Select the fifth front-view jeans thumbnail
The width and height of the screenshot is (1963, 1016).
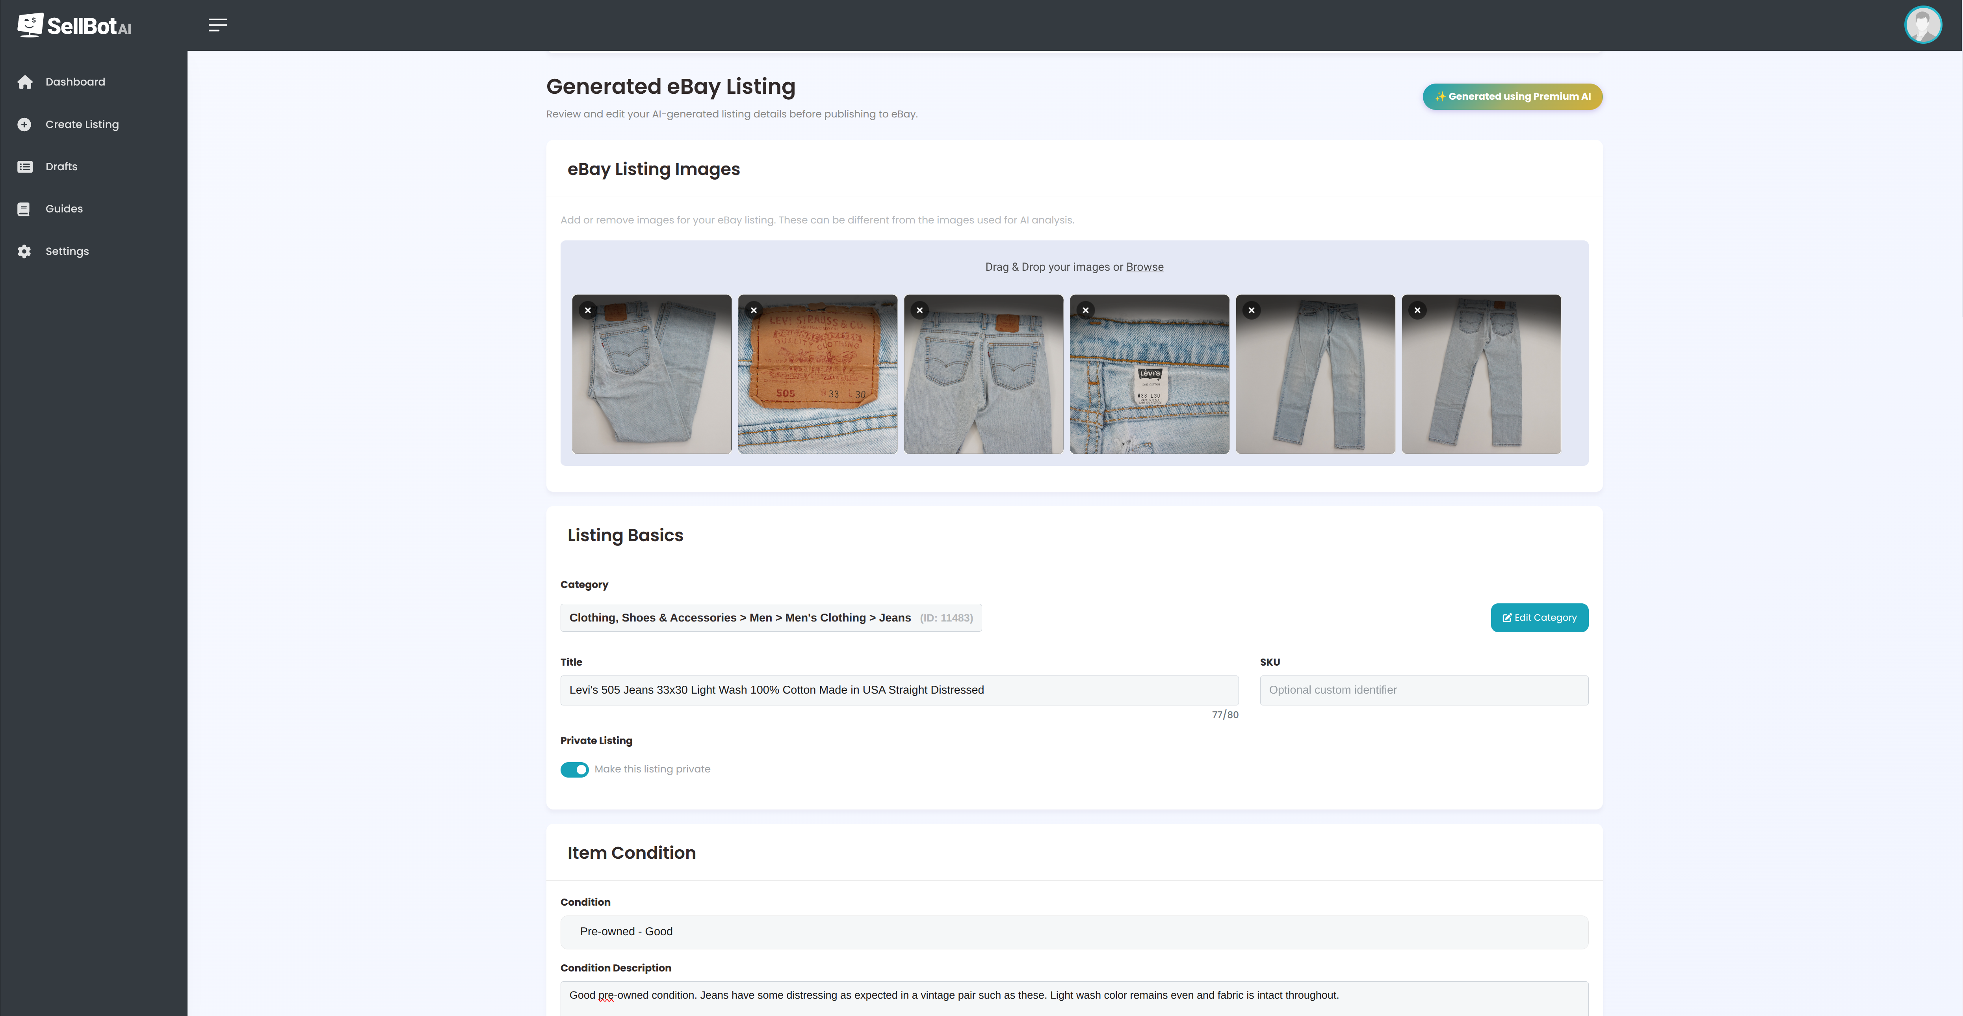pyautogui.click(x=1315, y=381)
